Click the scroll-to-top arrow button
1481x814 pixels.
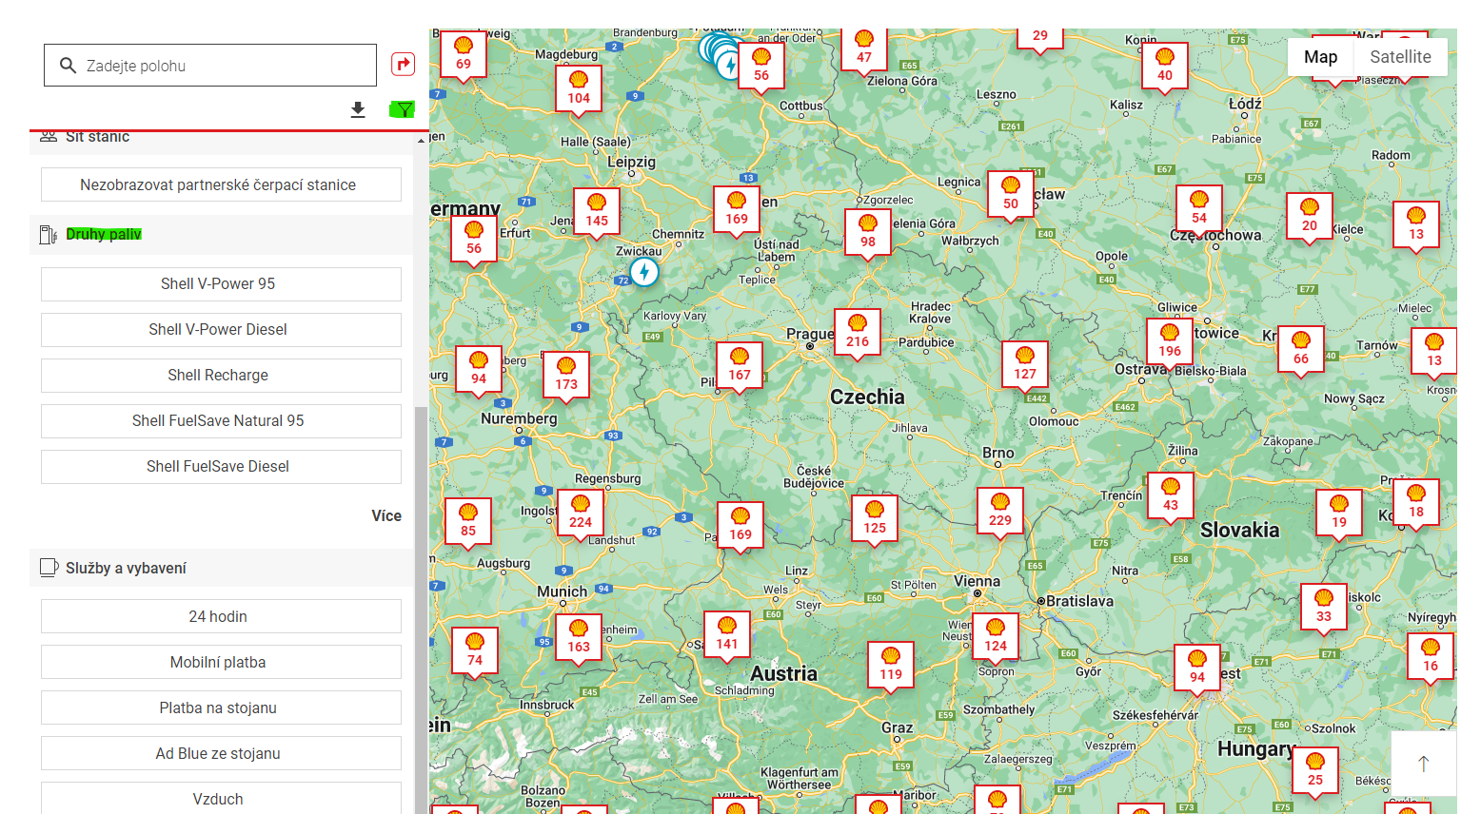tap(1424, 764)
